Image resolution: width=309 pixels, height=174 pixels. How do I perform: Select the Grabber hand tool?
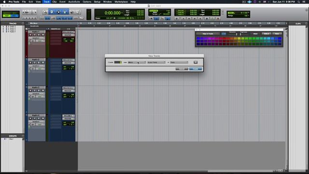(x=65, y=12)
